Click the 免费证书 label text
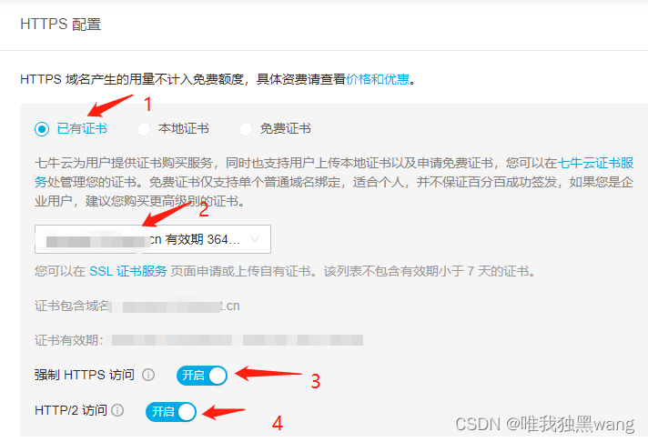 tap(285, 129)
